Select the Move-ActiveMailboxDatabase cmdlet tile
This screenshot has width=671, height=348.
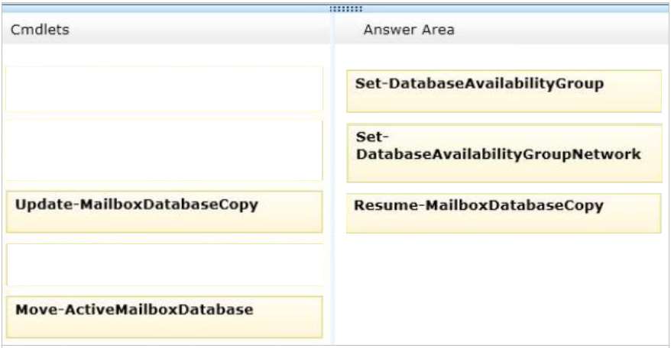(164, 317)
